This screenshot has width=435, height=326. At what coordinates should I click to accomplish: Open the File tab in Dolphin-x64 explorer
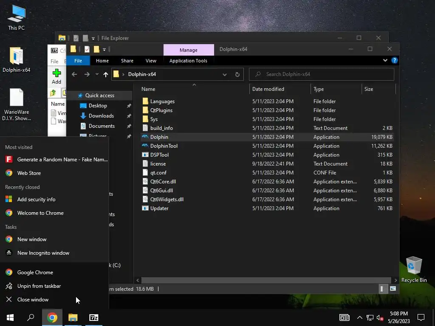78,61
